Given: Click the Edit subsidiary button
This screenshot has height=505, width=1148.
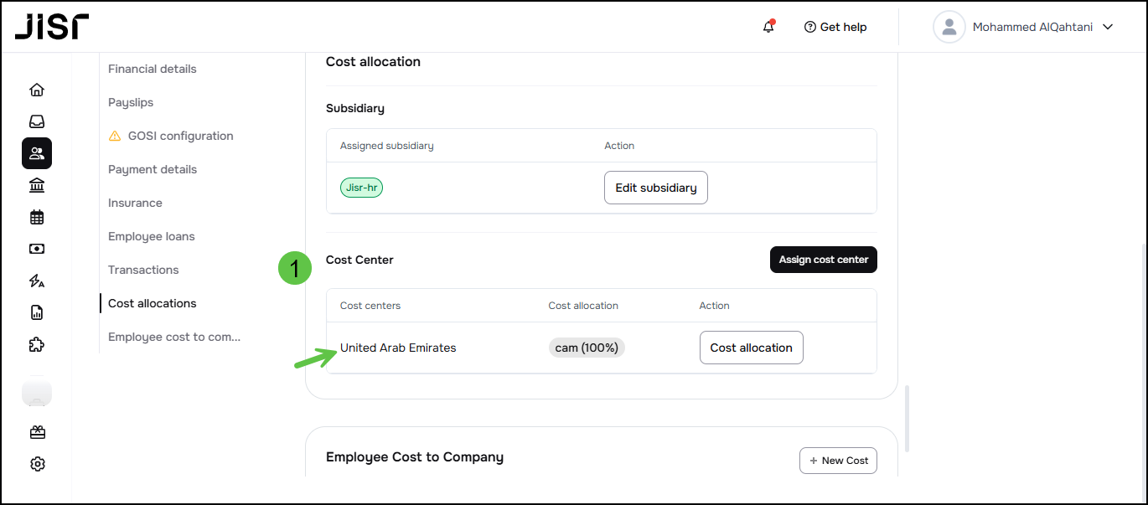Looking at the screenshot, I should (655, 188).
